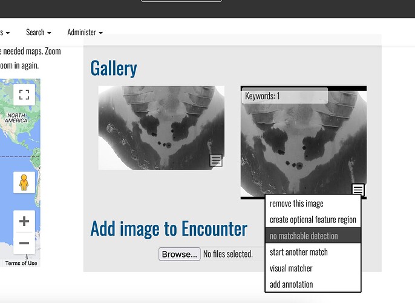Open the second gallery image with keywords
This screenshot has height=303, width=415.
tap(304, 142)
